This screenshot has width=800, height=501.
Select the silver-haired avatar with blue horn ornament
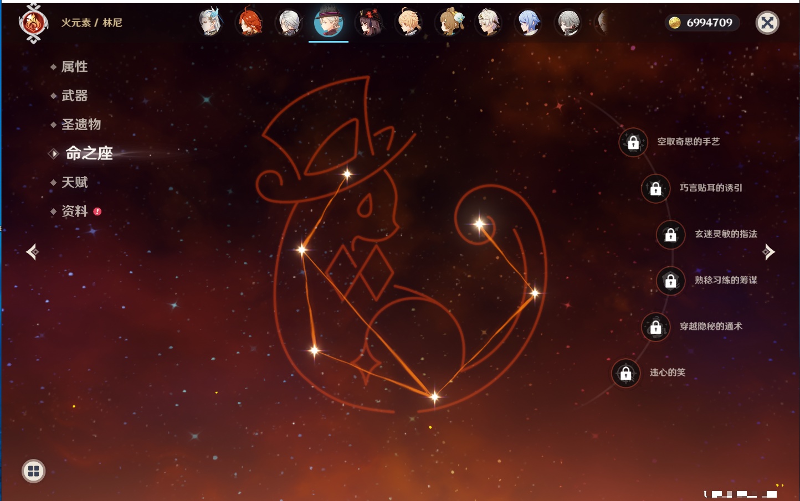[210, 23]
